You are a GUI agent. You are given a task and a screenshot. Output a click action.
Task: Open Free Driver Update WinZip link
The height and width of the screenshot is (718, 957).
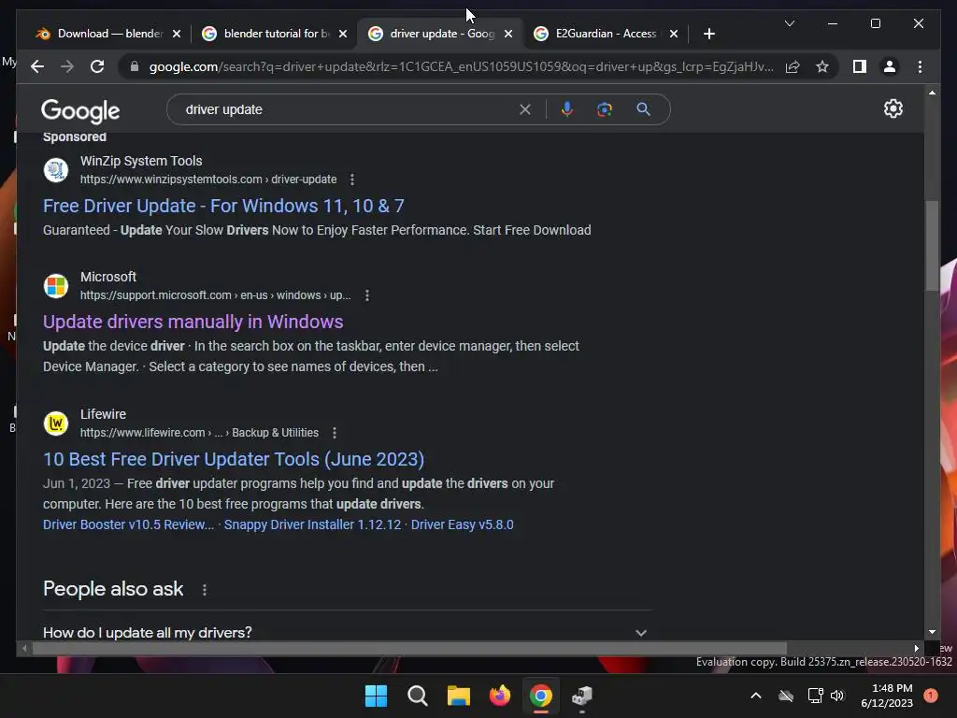point(223,206)
